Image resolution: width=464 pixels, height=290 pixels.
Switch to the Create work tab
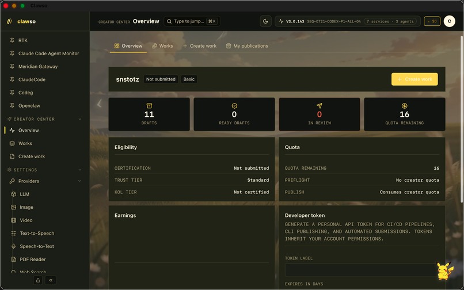tap(200, 46)
